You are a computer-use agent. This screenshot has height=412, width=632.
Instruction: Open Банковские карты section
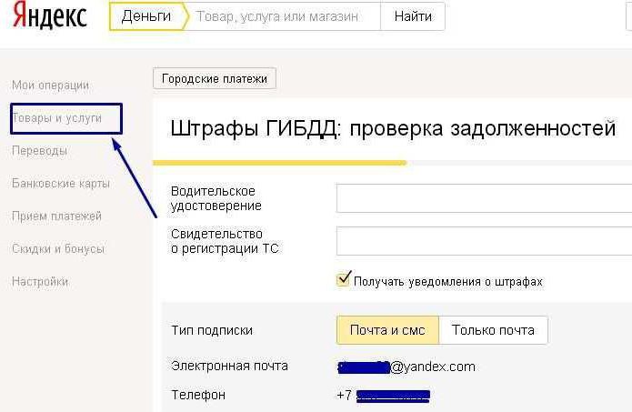61,184
